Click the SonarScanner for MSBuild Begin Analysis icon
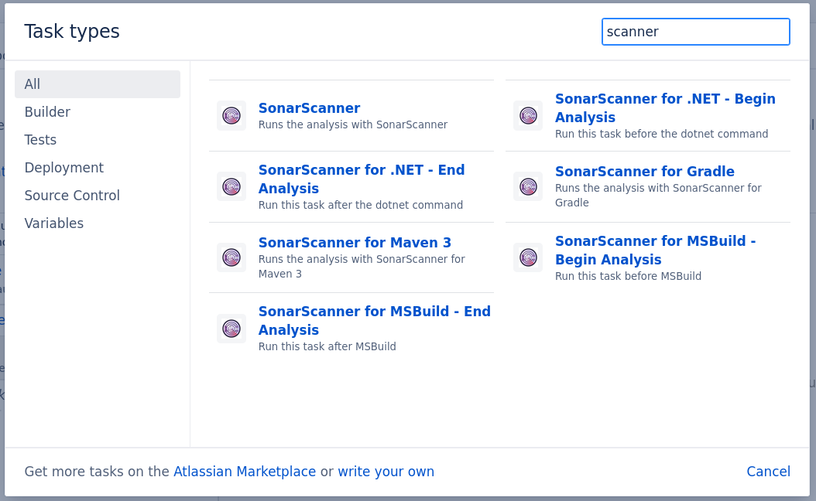Screen dimensions: 816x501 coord(528,257)
